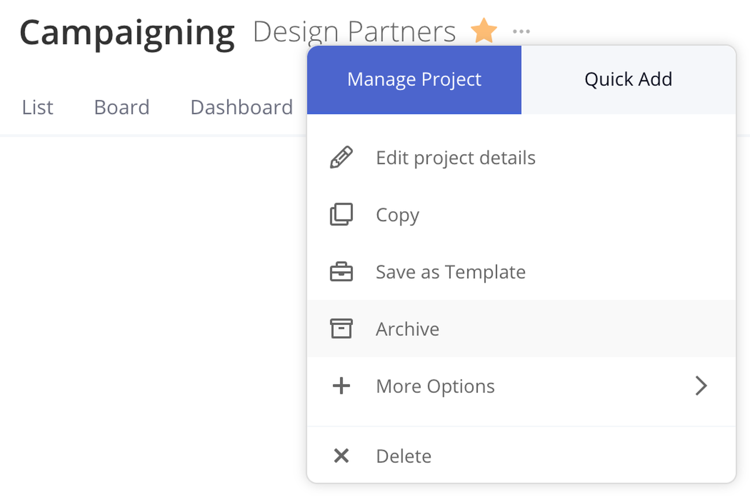
Task: Click the ellipsis icon after Design Partners
Action: (521, 30)
